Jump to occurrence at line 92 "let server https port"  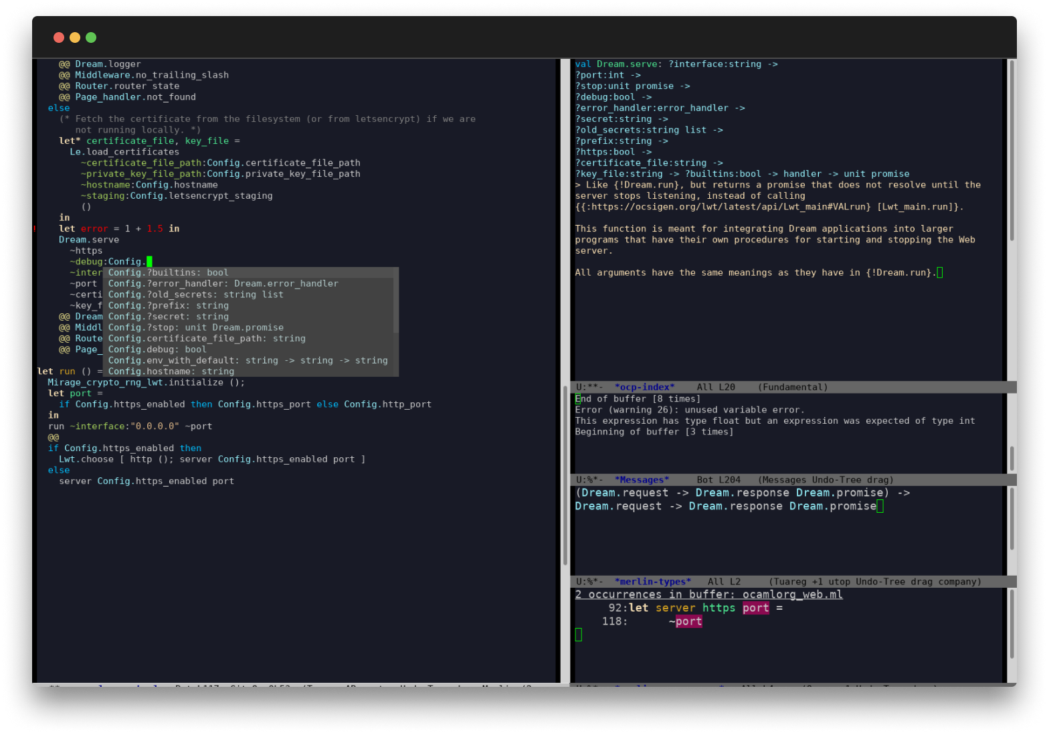696,608
